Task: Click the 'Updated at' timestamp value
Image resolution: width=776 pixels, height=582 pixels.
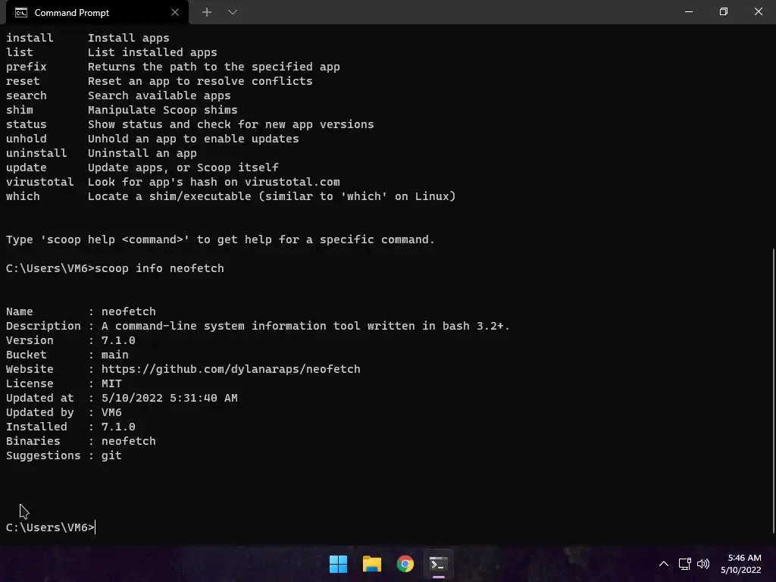Action: pos(169,398)
